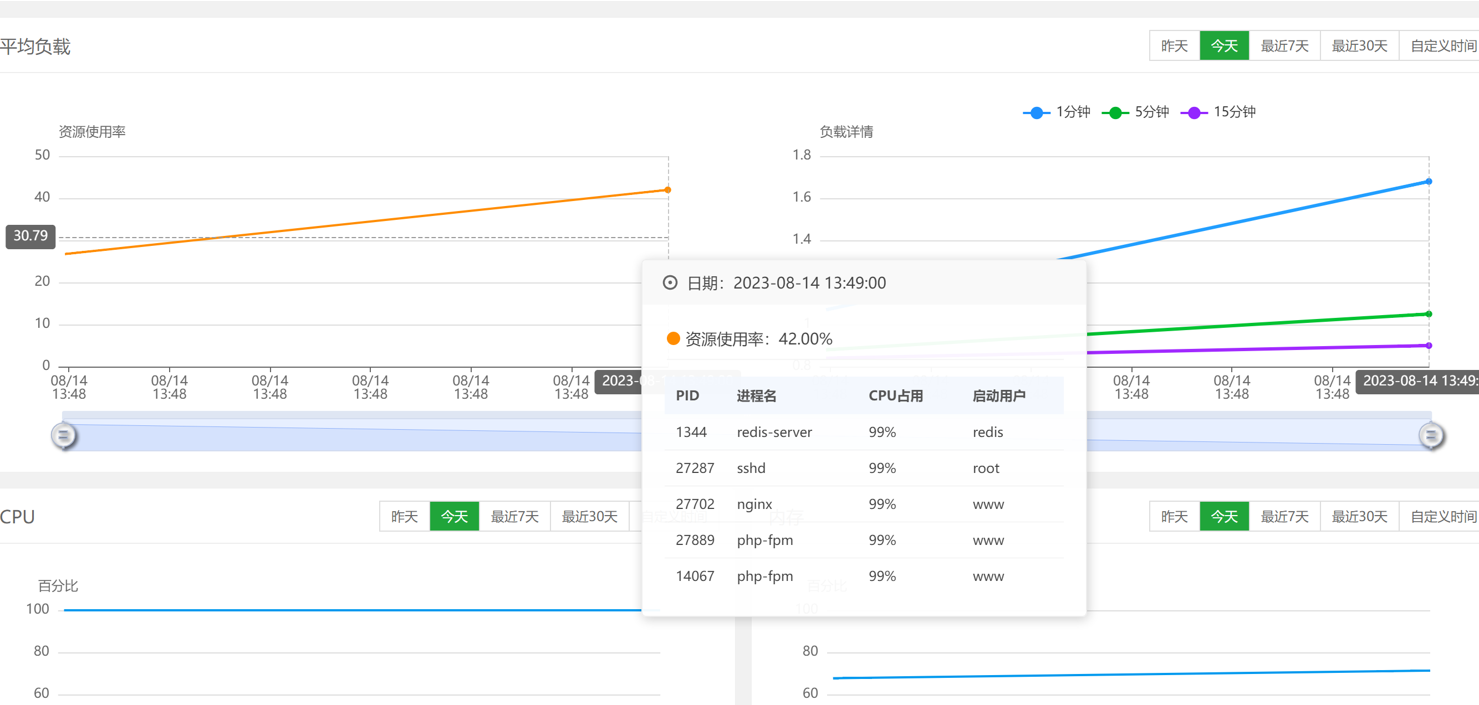
Task: Click the orange dot beside 资源使用率 42.00%
Action: pos(674,338)
